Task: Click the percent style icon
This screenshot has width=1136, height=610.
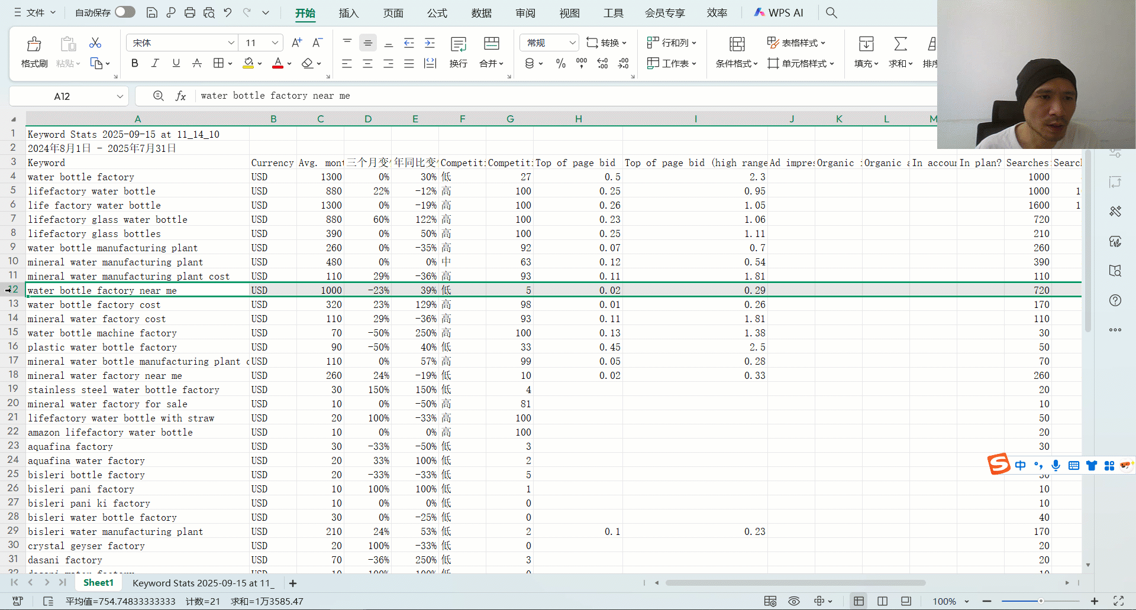Action: 560,63
